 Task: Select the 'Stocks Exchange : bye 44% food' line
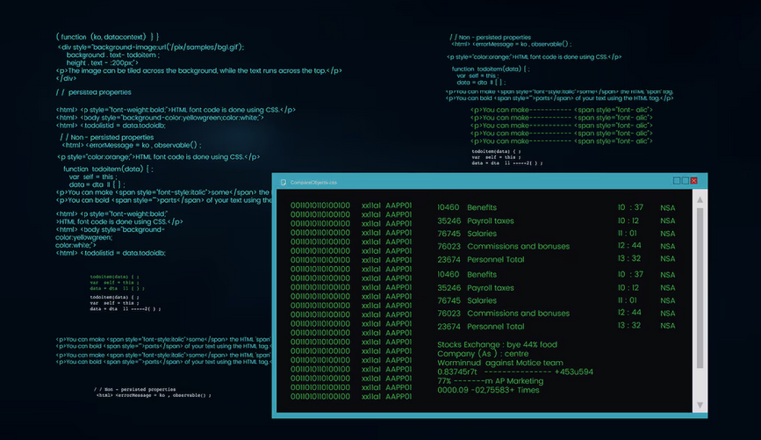coord(495,345)
